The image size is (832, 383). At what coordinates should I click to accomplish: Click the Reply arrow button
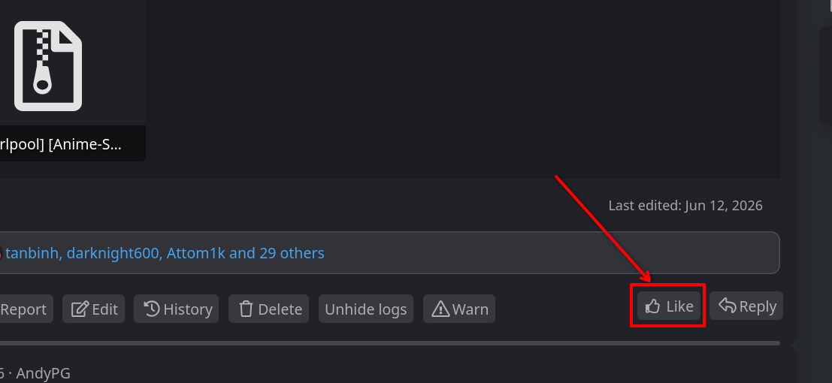[746, 306]
